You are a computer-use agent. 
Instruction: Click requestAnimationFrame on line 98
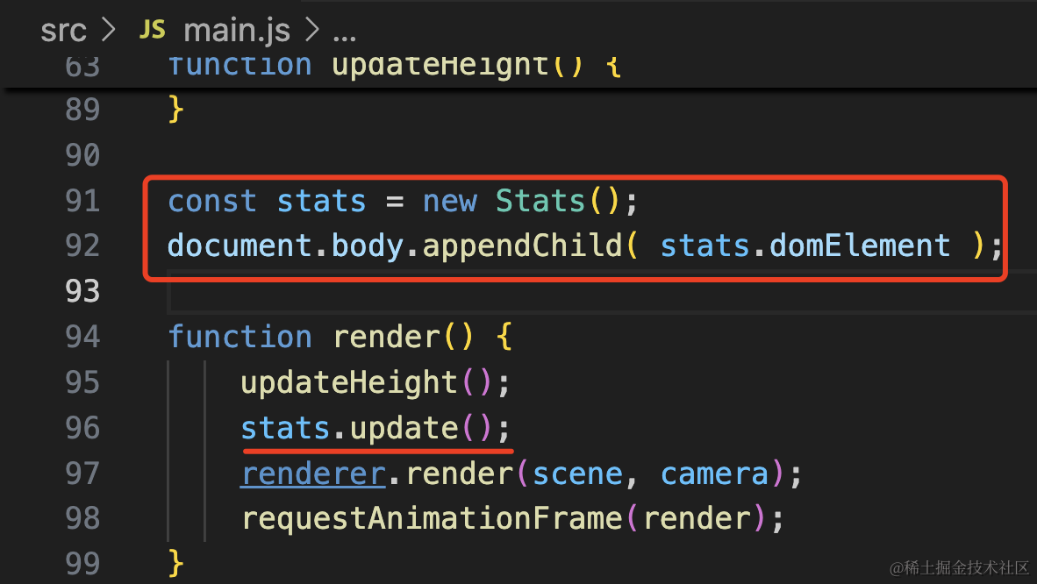(432, 518)
